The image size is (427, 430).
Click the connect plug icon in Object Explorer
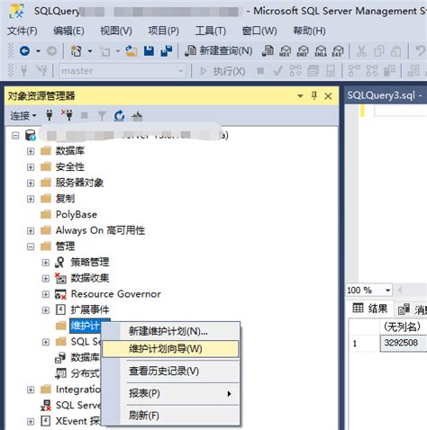tap(50, 115)
